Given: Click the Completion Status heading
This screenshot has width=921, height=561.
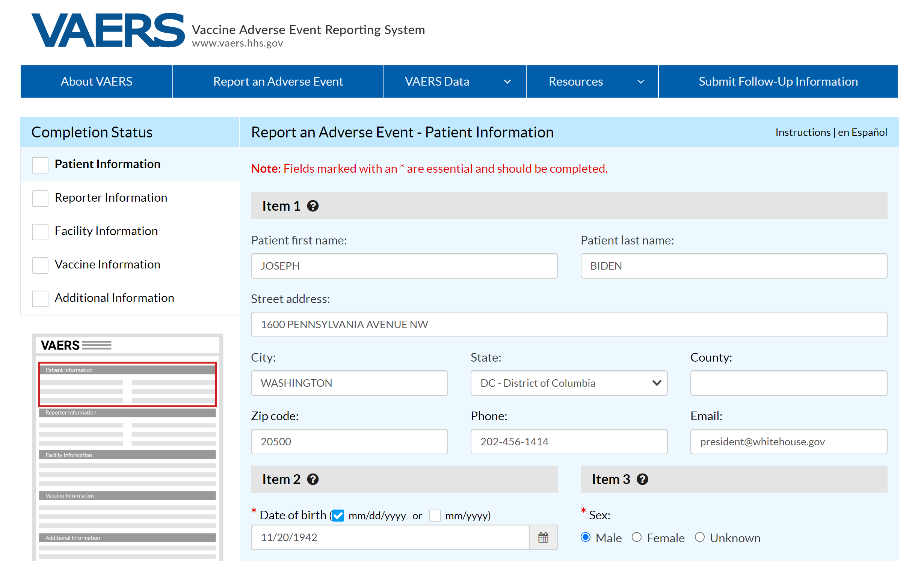Looking at the screenshot, I should click(x=92, y=132).
